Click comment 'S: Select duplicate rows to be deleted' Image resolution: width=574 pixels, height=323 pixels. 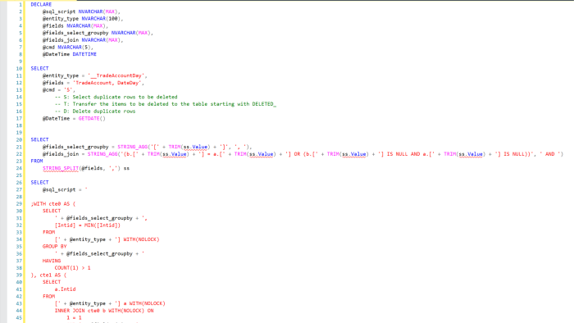[x=116, y=97]
